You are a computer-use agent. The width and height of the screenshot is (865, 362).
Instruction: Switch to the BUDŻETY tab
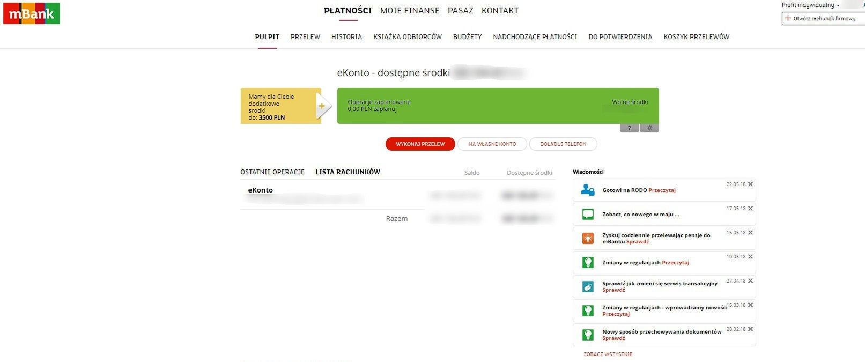click(467, 37)
